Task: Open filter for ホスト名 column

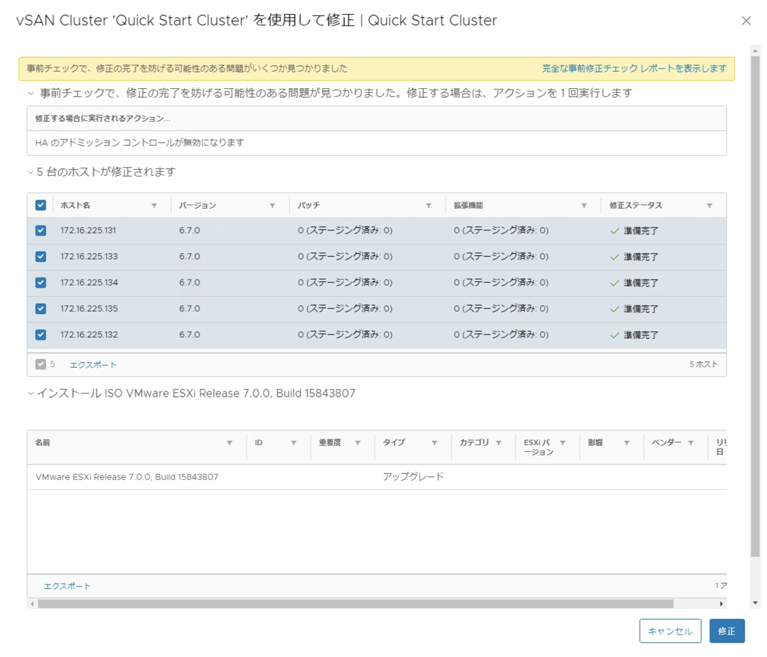Action: pyautogui.click(x=154, y=205)
